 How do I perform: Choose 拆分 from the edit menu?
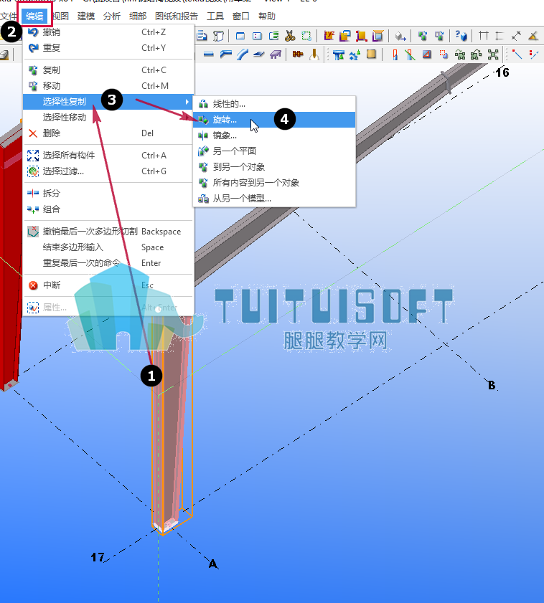pyautogui.click(x=108, y=193)
